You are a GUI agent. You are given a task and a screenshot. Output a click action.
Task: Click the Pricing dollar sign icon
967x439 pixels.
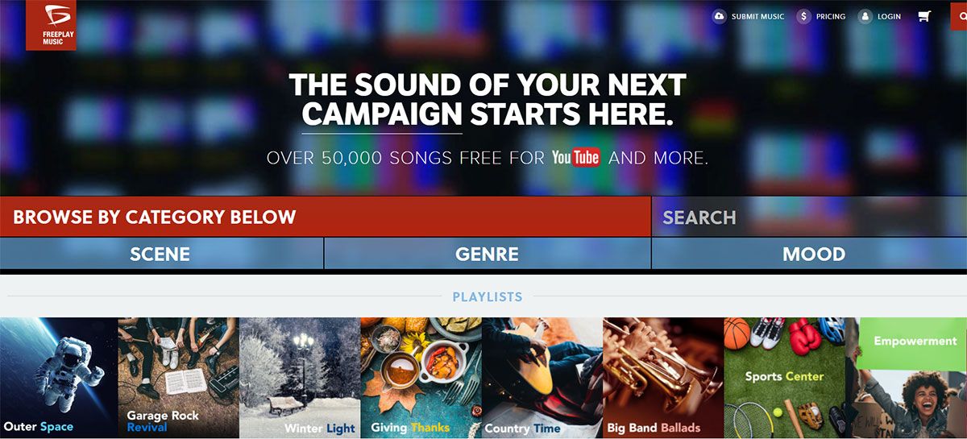tap(803, 16)
